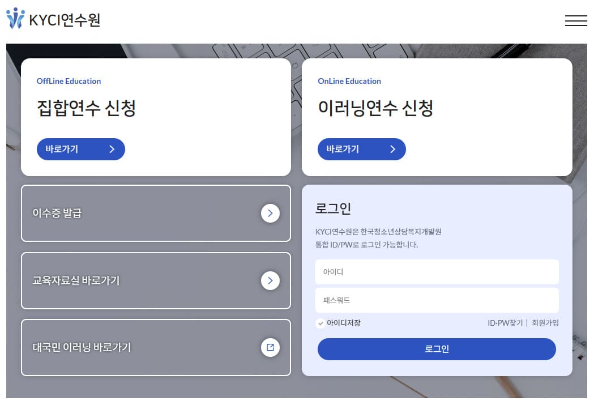Select 바로가기 under 집합연수 신청
Image resolution: width=594 pixels, height=405 pixels.
pos(80,149)
